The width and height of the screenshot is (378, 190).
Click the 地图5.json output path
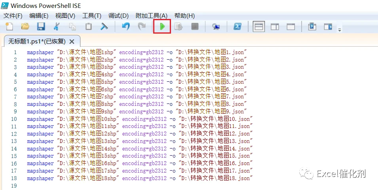211,82
